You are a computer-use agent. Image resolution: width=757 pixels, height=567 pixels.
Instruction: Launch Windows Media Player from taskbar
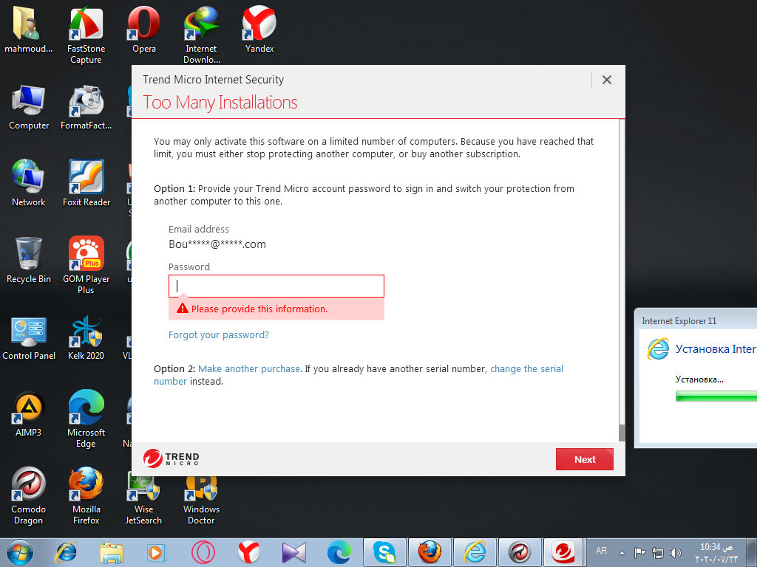coord(157,552)
